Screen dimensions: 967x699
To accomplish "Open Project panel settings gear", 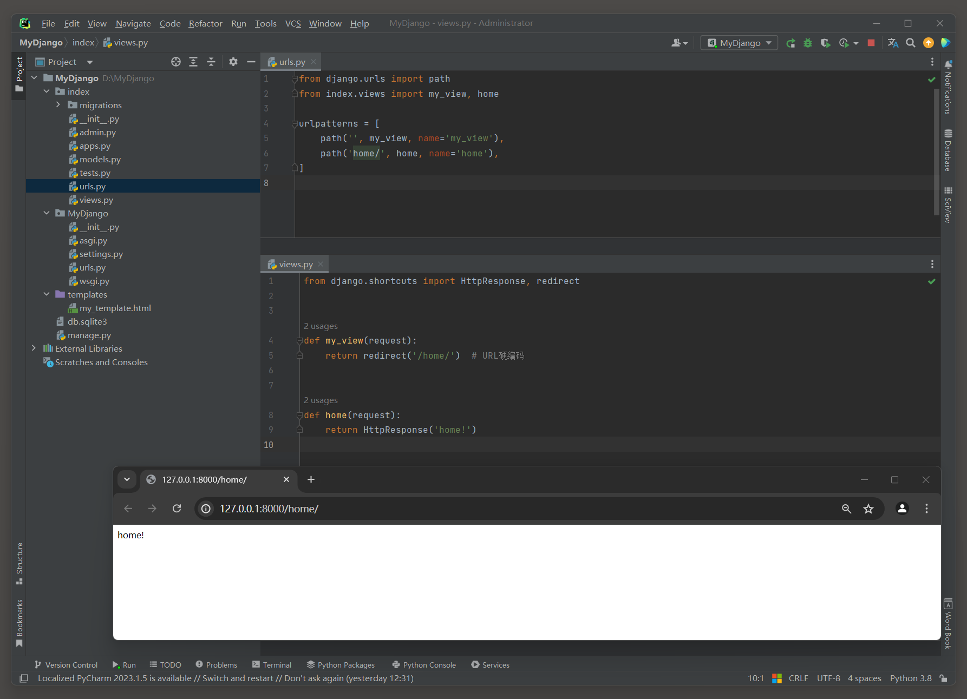I will [233, 62].
